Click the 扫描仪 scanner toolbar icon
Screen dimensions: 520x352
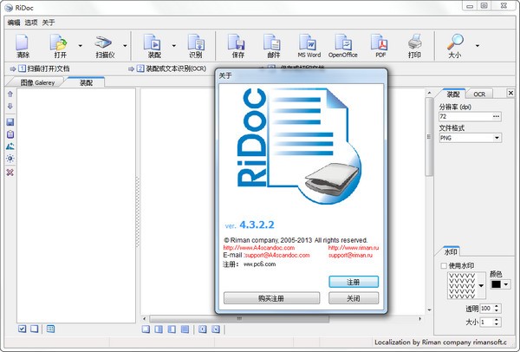click(104, 43)
